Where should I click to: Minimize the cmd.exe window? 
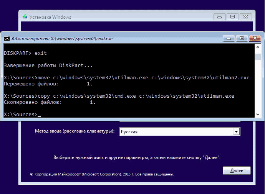229,38
